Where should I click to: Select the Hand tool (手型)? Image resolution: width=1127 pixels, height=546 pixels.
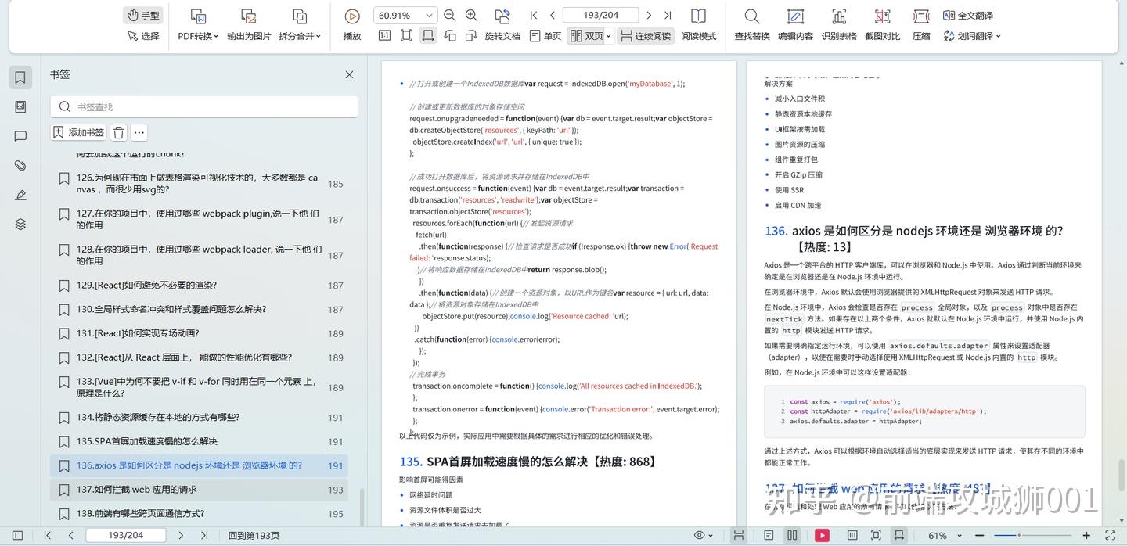[143, 16]
